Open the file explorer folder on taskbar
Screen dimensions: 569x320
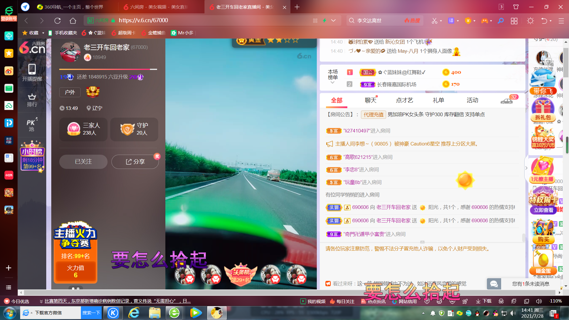[154, 313]
